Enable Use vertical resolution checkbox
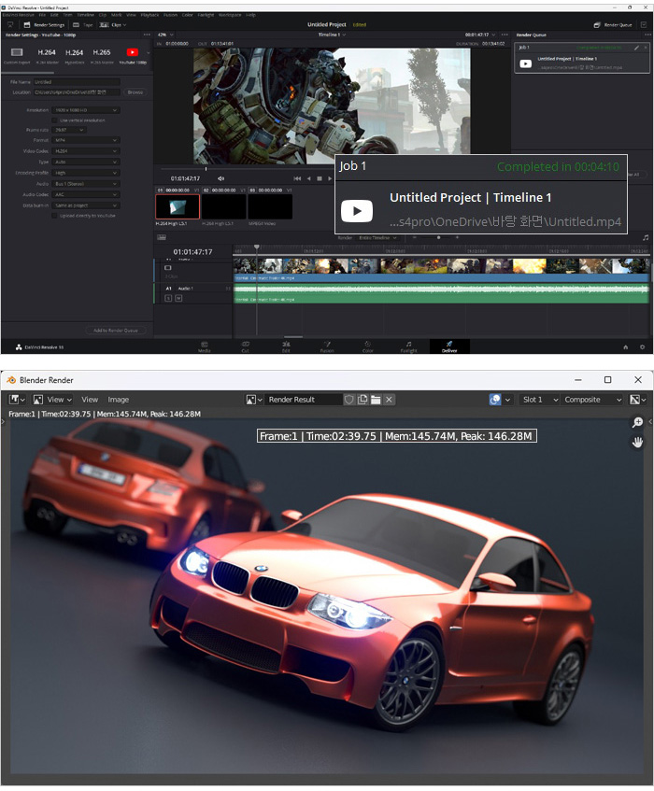The height and width of the screenshot is (791, 654). (x=54, y=120)
